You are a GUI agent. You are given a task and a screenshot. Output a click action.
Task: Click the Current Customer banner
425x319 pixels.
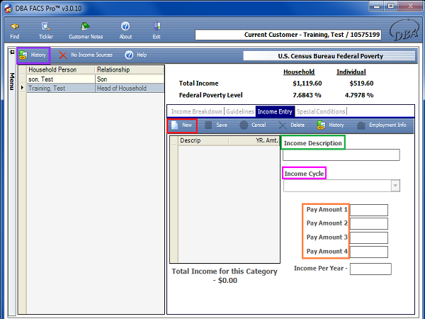point(288,35)
